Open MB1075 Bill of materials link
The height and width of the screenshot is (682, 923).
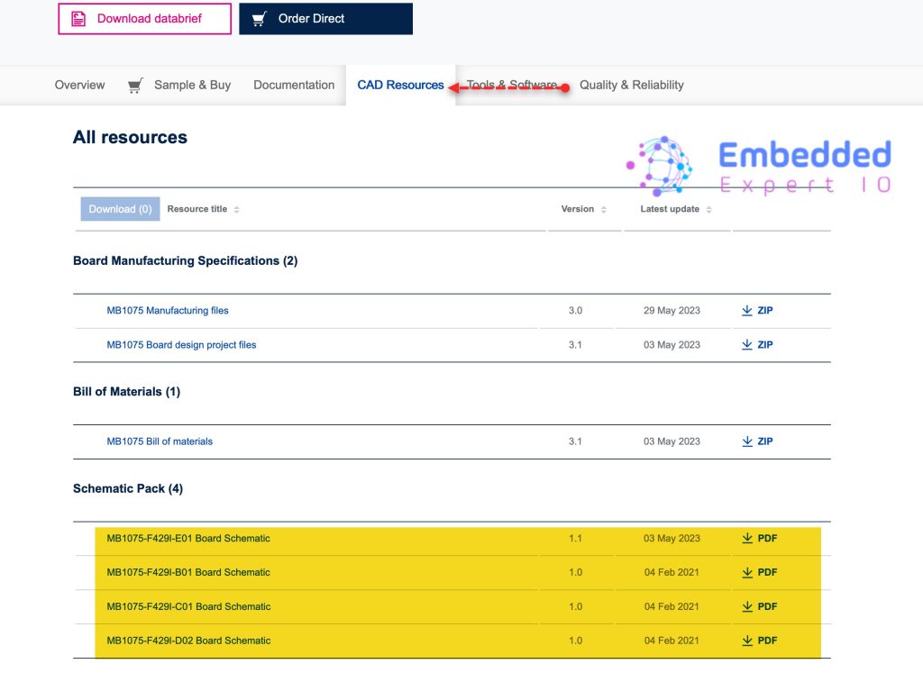point(160,441)
